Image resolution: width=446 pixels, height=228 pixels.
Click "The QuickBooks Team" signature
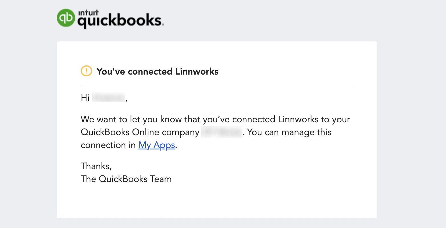(126, 179)
